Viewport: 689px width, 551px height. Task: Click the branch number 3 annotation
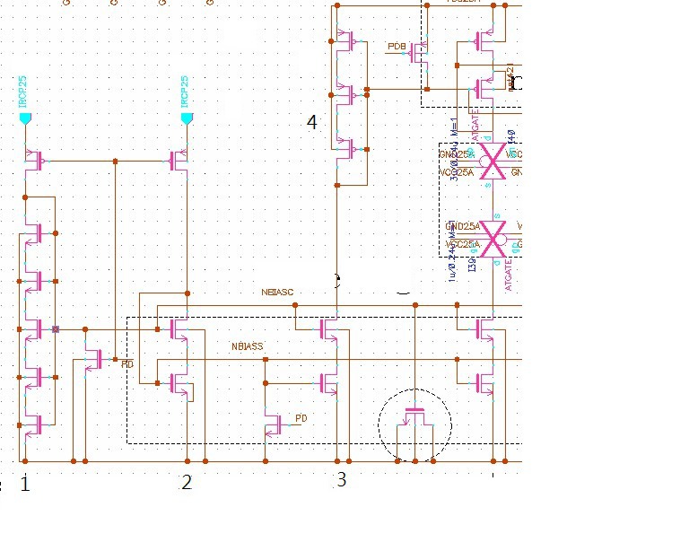342,480
